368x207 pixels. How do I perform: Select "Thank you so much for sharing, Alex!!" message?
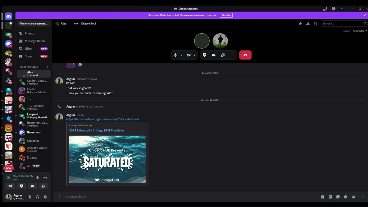(x=90, y=93)
